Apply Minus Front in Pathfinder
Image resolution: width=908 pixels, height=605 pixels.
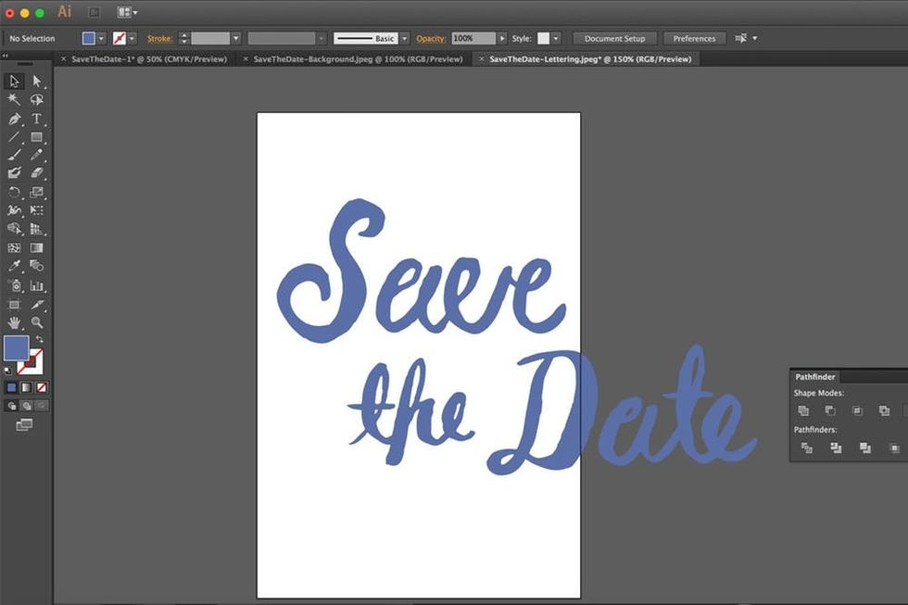point(830,410)
